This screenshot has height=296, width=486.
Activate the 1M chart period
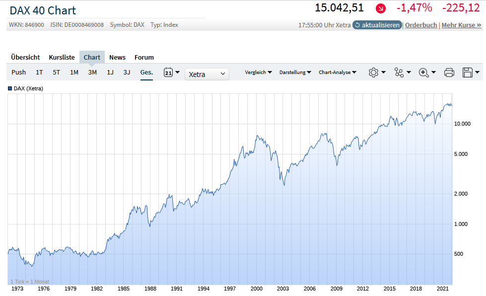click(74, 72)
